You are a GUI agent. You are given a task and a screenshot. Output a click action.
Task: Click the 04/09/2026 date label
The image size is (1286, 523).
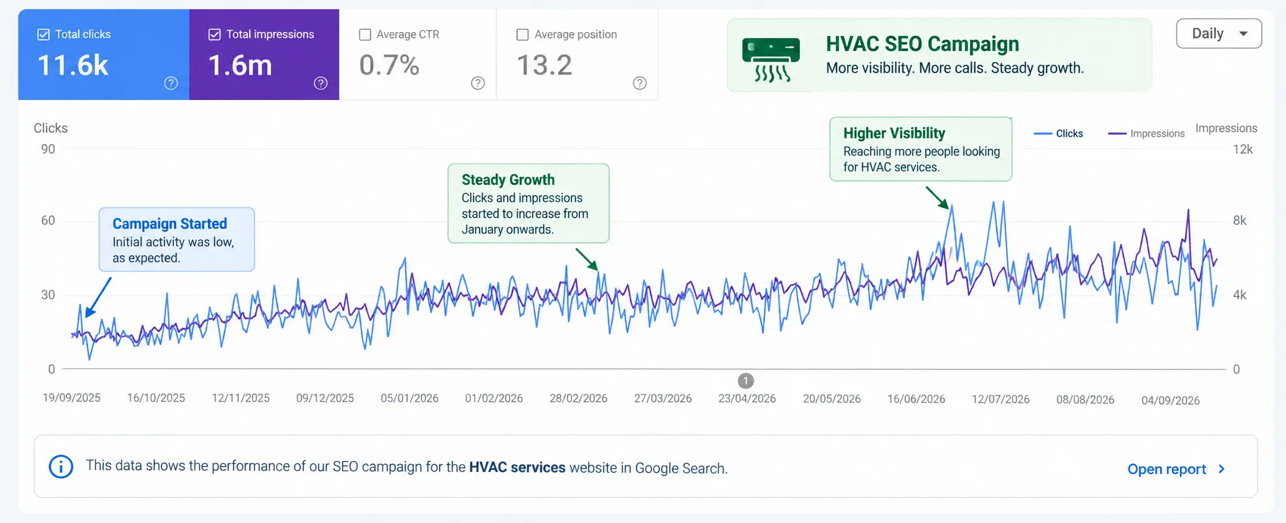(1170, 401)
